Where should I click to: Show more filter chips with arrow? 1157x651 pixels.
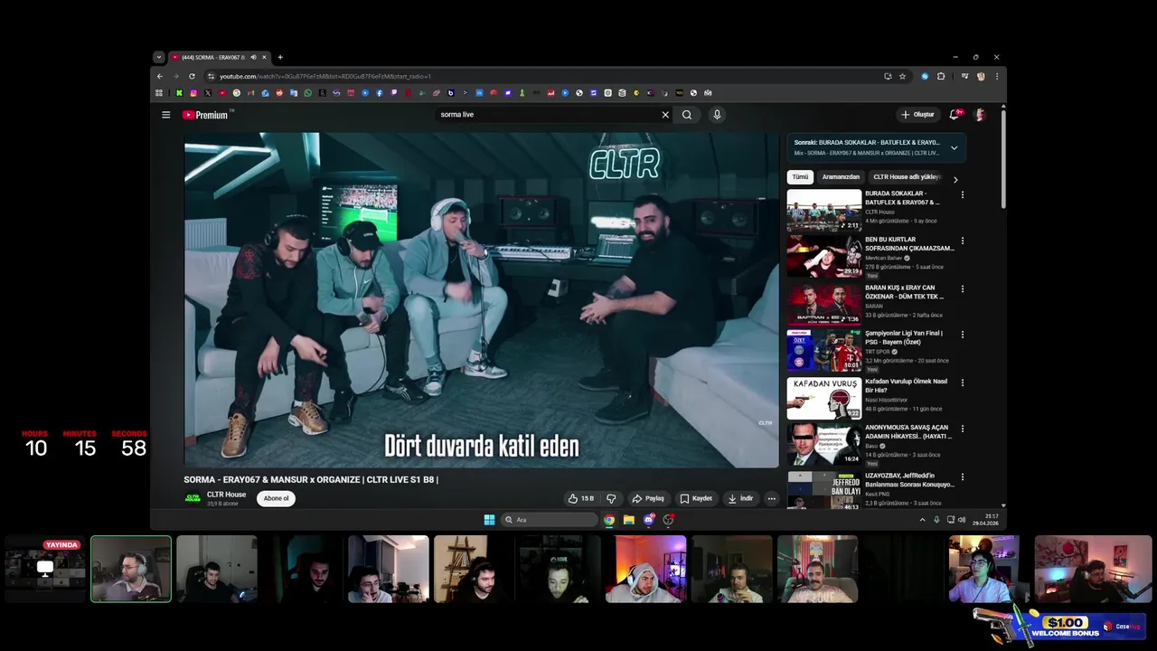[x=955, y=179]
